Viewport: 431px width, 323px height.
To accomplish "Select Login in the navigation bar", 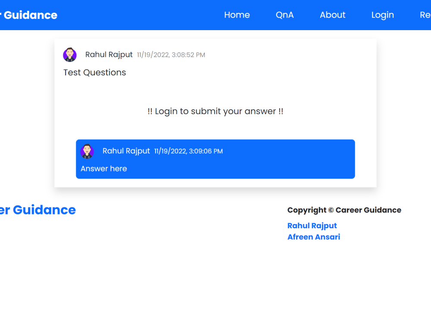I will (x=382, y=15).
